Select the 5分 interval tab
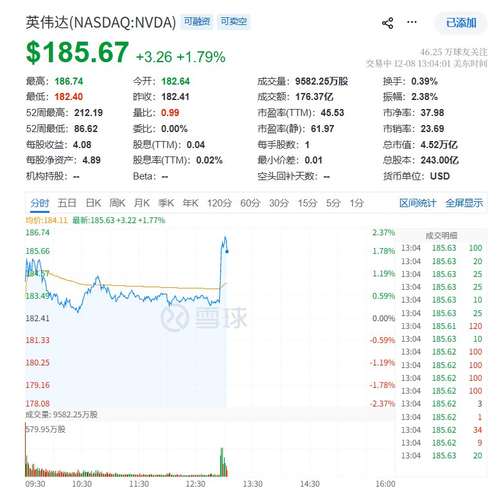Viewport: 499px width, 502px height. 333,203
